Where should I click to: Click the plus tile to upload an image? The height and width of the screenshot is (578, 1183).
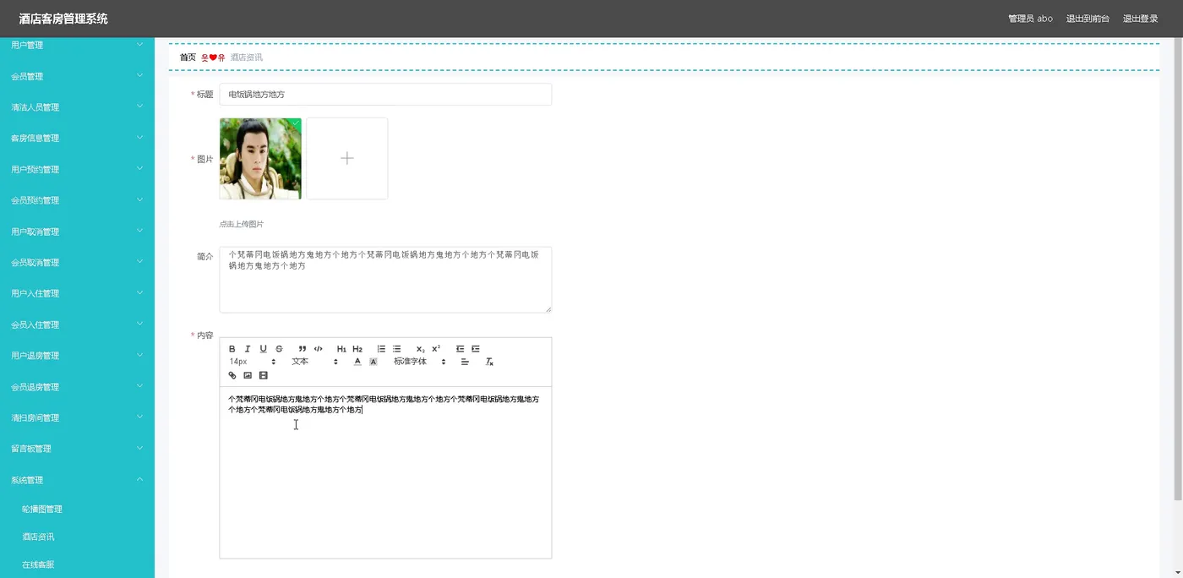pos(347,159)
